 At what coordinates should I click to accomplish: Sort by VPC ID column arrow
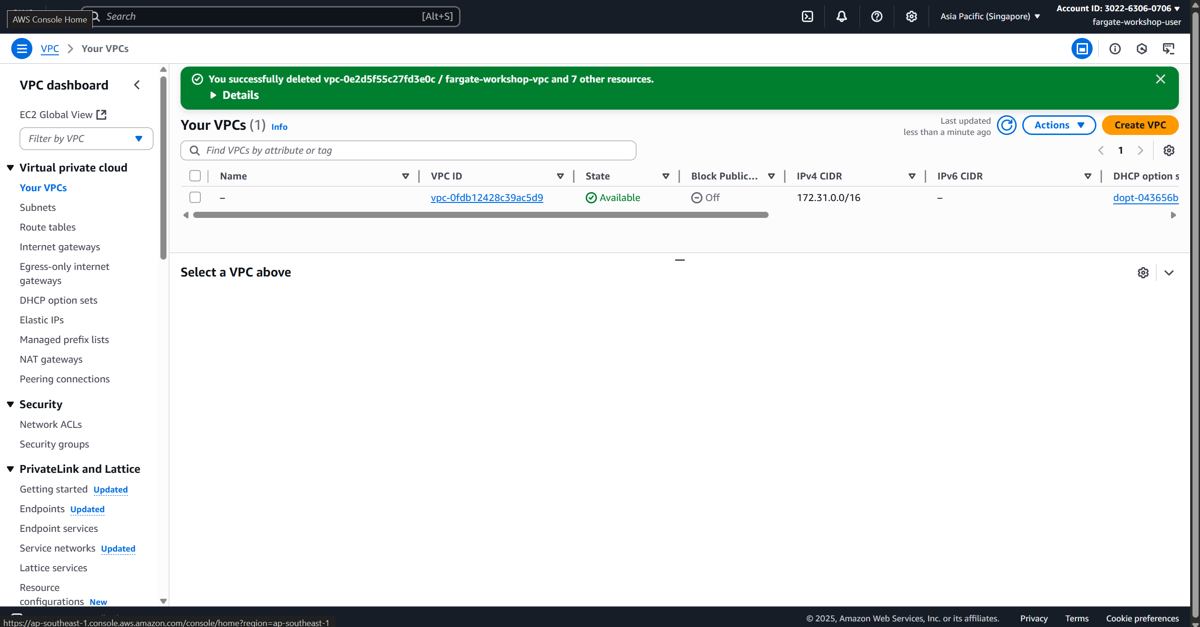[x=560, y=176]
